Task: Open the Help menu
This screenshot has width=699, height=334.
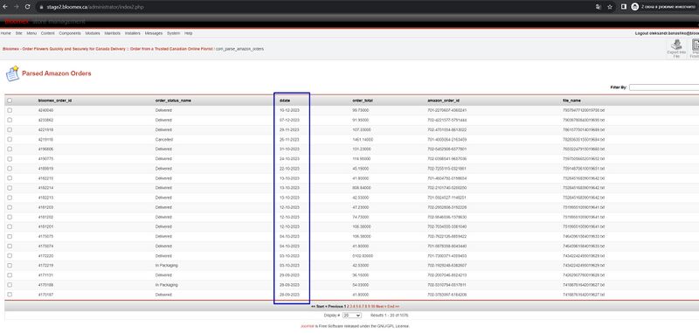Action: 189,33
